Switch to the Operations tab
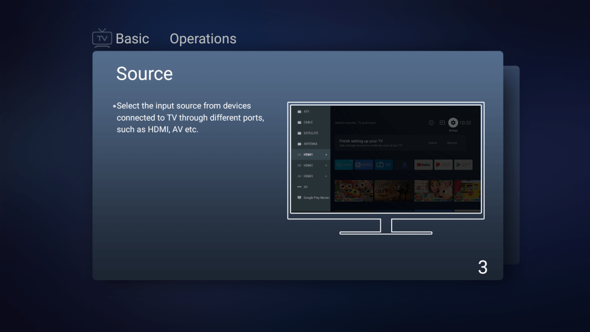Image resolution: width=590 pixels, height=332 pixels. 202,39
